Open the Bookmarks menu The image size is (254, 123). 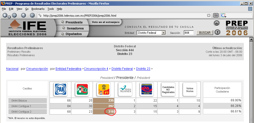click(38, 9)
